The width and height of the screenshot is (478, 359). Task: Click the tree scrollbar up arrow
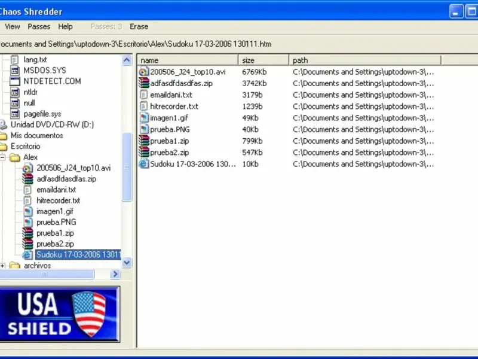tap(127, 60)
